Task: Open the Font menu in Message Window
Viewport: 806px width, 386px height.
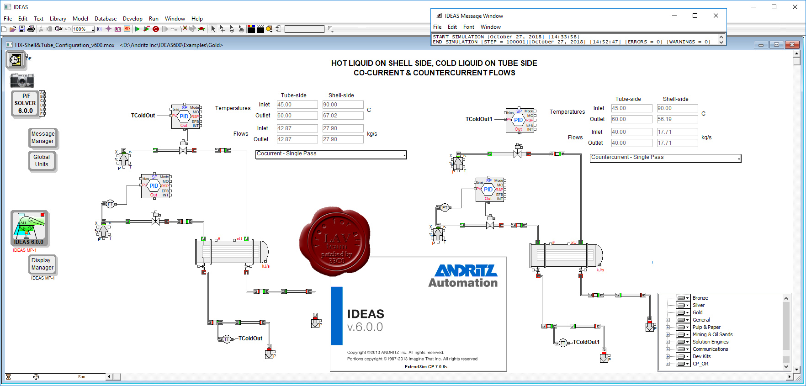Action: 469,27
